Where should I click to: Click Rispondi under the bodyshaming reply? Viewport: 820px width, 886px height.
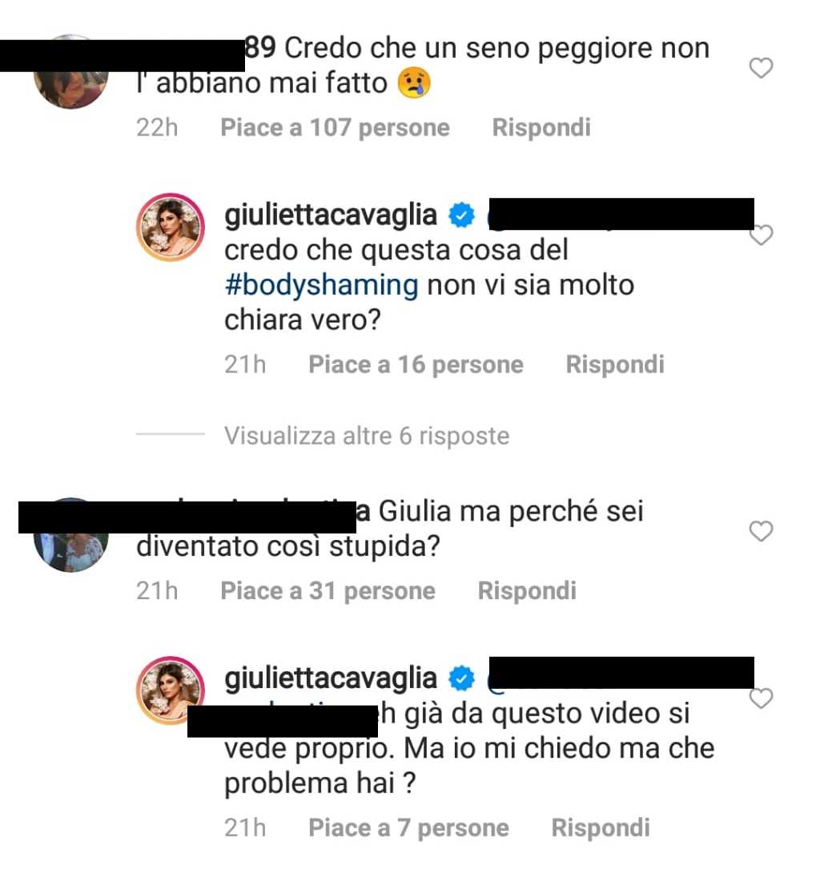(x=615, y=364)
